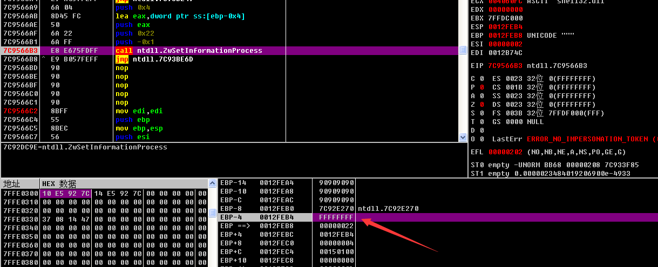Click the hex dump pane scrollbar thumb

(212, 213)
